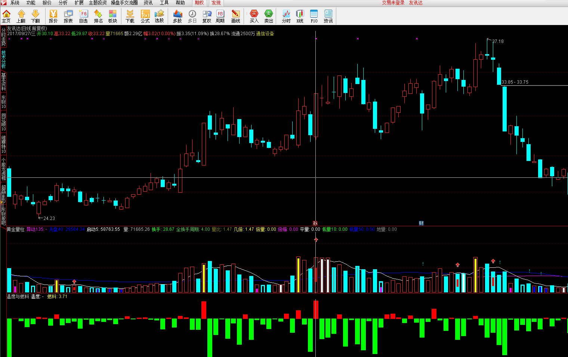Click the 上翻 page-up arrow
The height and width of the screenshot is (357, 568).
pos(21,16)
